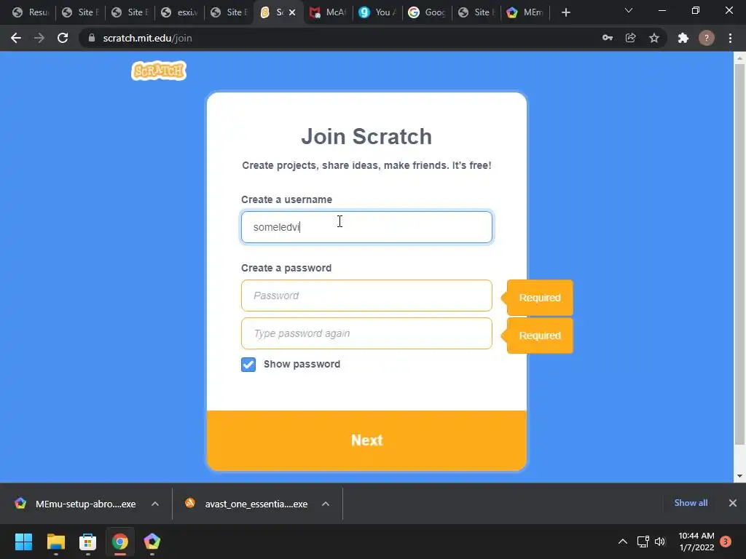The image size is (746, 559).
Task: Click the page vertical scrollbar
Action: 739,254
